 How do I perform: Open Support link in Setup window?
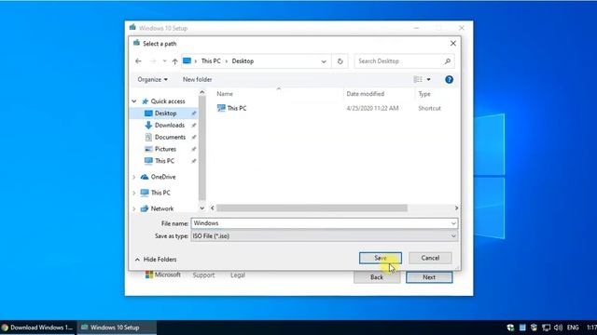coord(203,275)
